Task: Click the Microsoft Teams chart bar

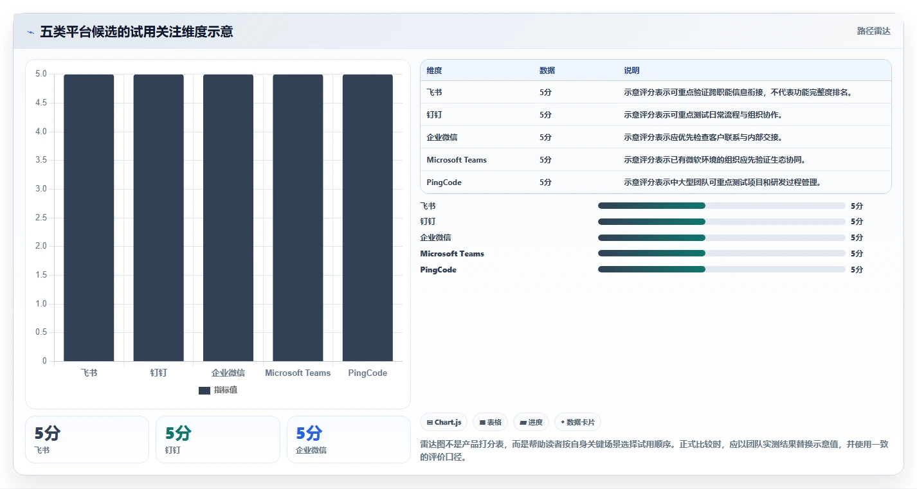Action: coord(298,218)
